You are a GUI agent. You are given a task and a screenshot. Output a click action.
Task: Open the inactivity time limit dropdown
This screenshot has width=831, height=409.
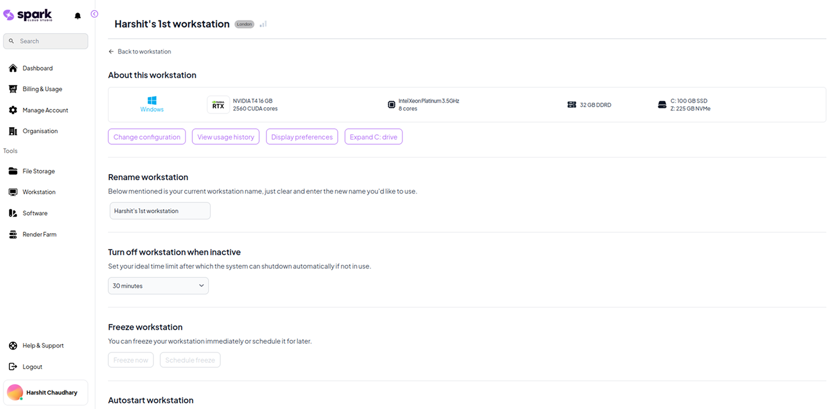(158, 286)
